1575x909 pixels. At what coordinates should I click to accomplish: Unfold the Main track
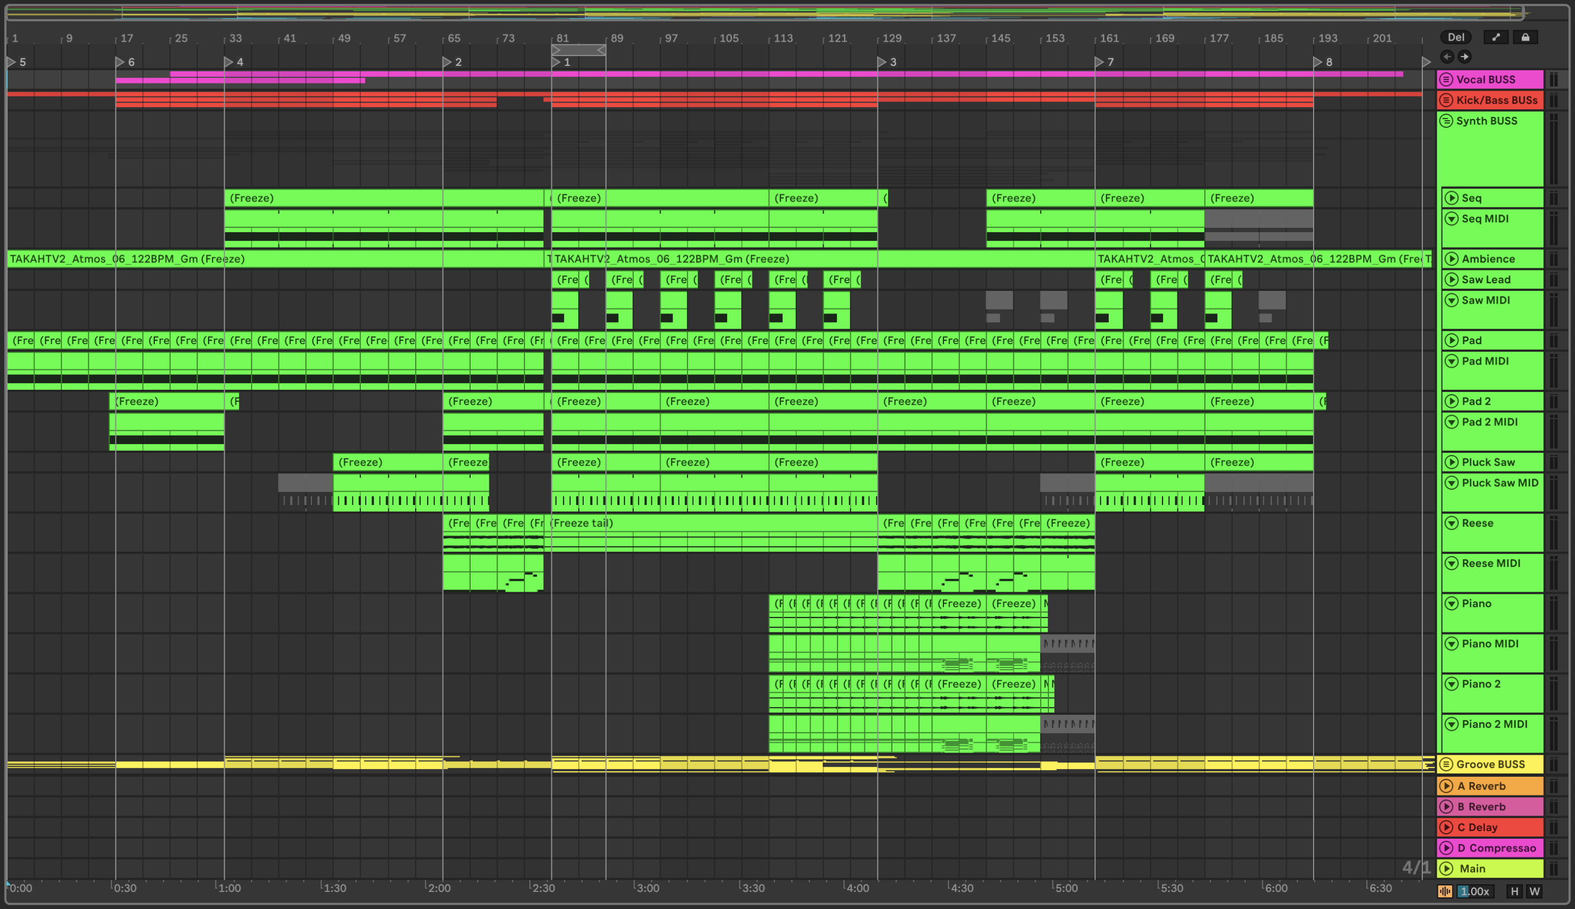click(1446, 868)
